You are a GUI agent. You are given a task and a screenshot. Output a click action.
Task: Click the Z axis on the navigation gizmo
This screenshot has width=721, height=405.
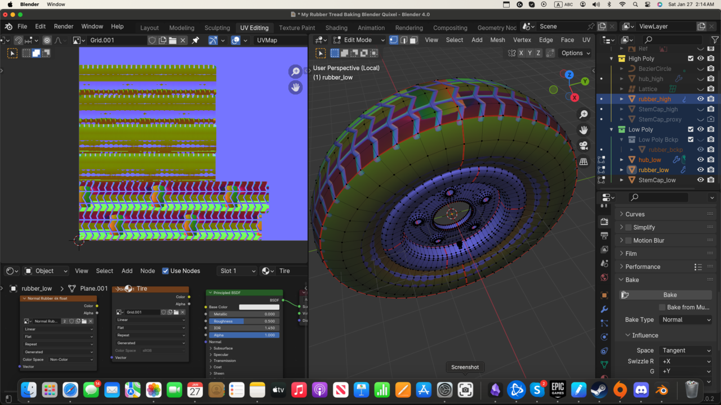tap(569, 74)
